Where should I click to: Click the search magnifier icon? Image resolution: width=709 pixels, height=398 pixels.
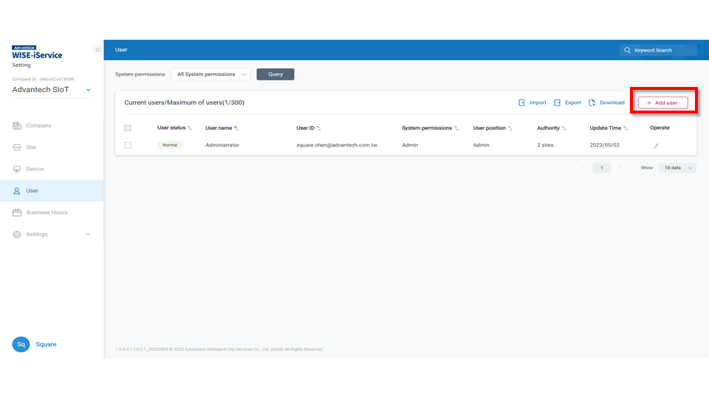tap(628, 50)
